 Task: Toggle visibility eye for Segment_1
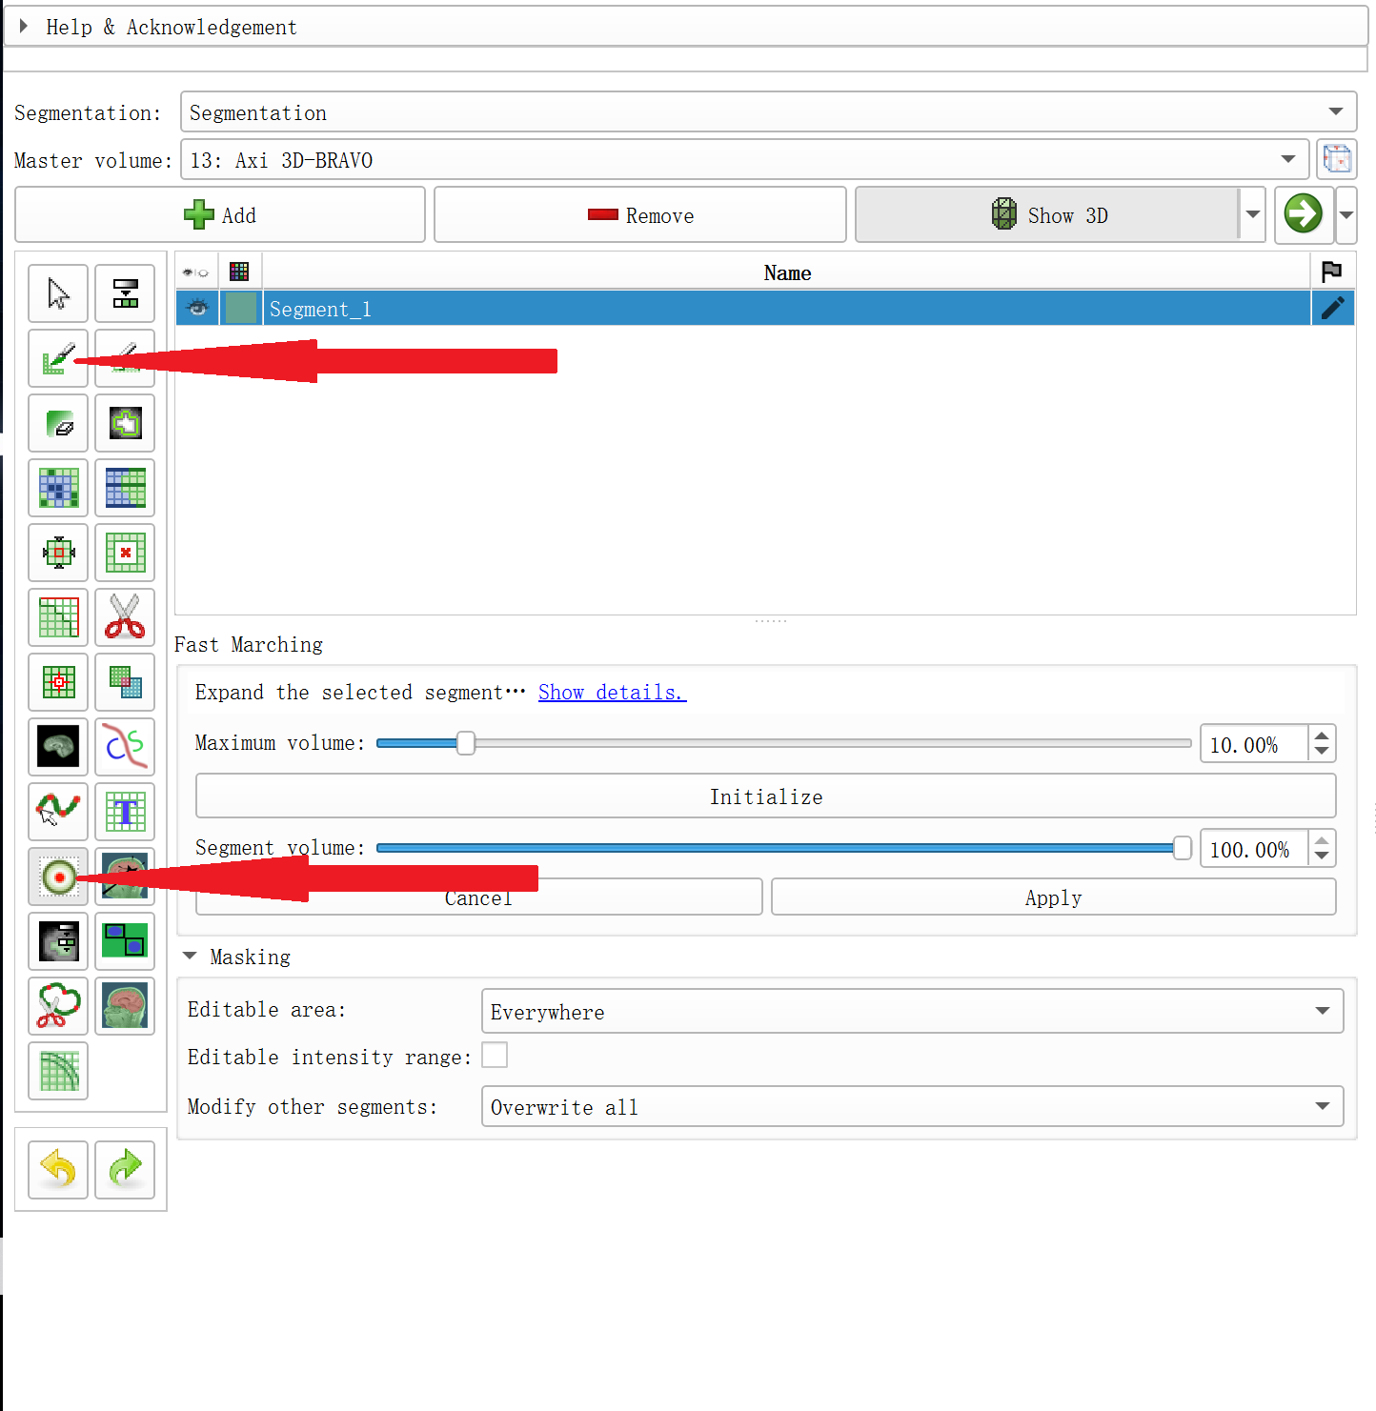pyautogui.click(x=198, y=308)
